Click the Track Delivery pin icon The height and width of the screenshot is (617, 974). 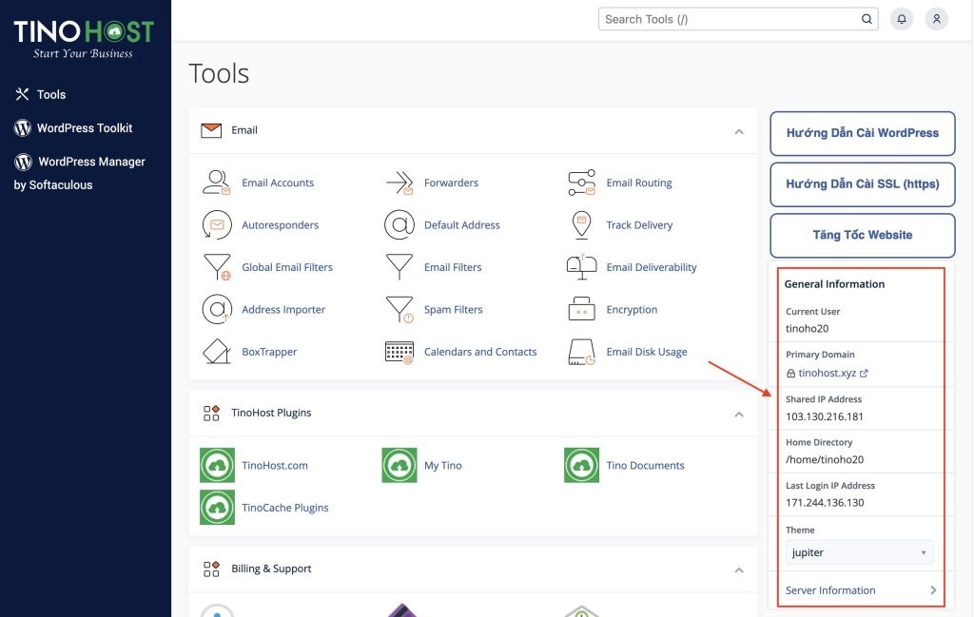tap(581, 224)
